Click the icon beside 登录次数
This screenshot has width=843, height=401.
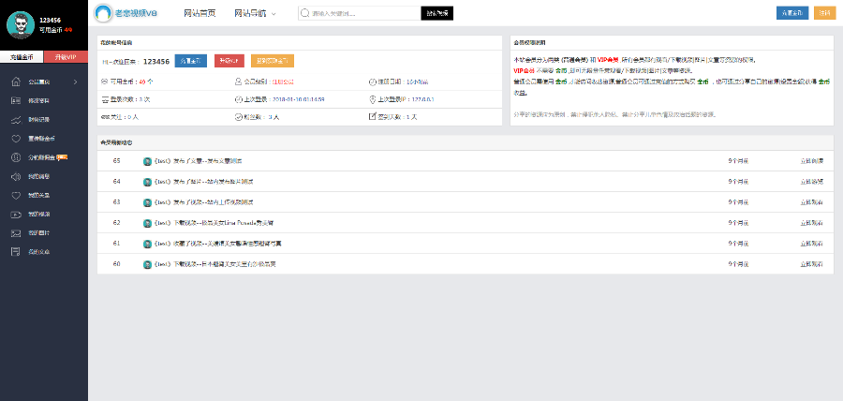[104, 99]
